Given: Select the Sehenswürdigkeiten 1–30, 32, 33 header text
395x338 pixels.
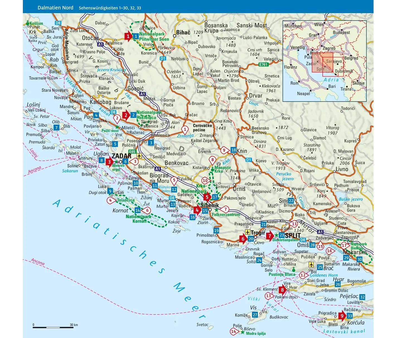Looking at the screenshot, I should pyautogui.click(x=110, y=8).
